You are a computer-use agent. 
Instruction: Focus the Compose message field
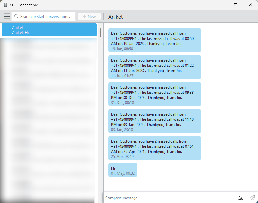click(x=169, y=198)
